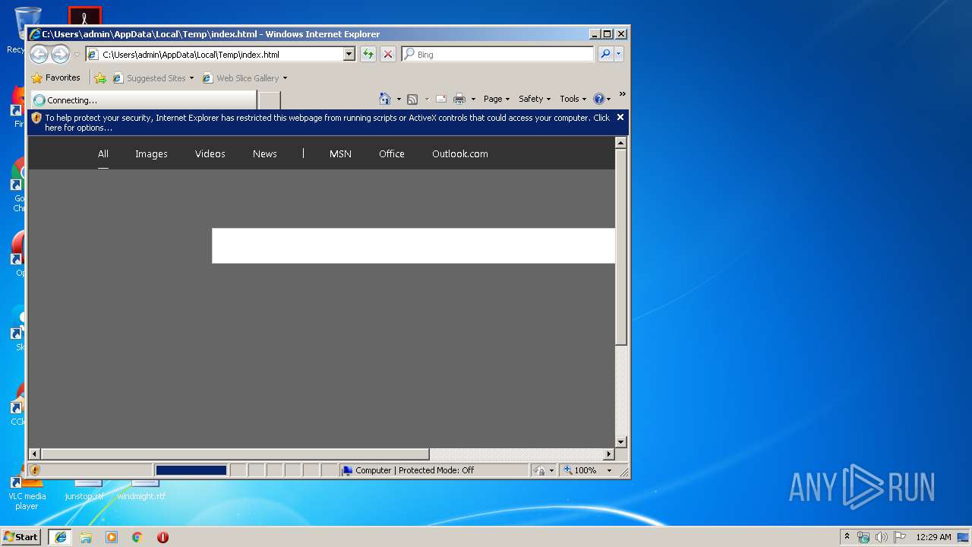This screenshot has height=547, width=972.
Task: Open the recent pages dropdown beside Forward
Action: coord(77,55)
